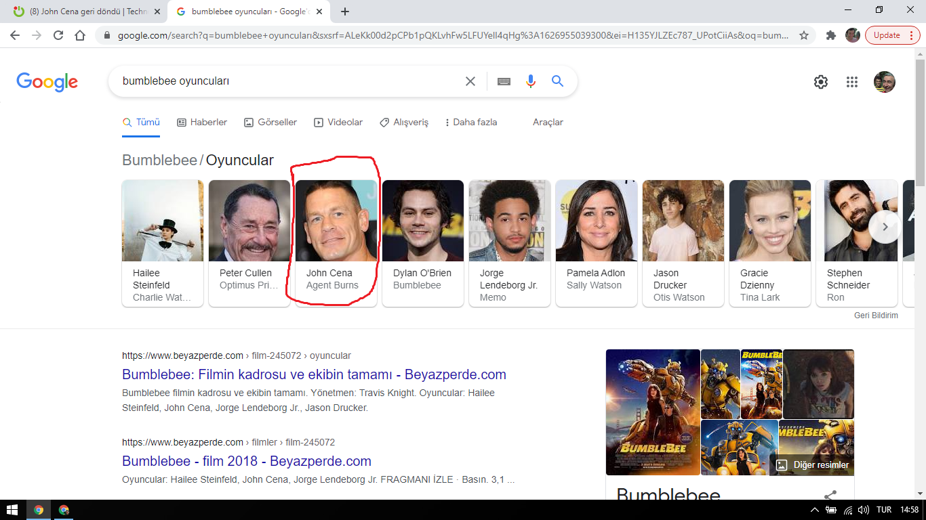The width and height of the screenshot is (926, 520).
Task: Open the browser home page
Action: click(x=80, y=35)
